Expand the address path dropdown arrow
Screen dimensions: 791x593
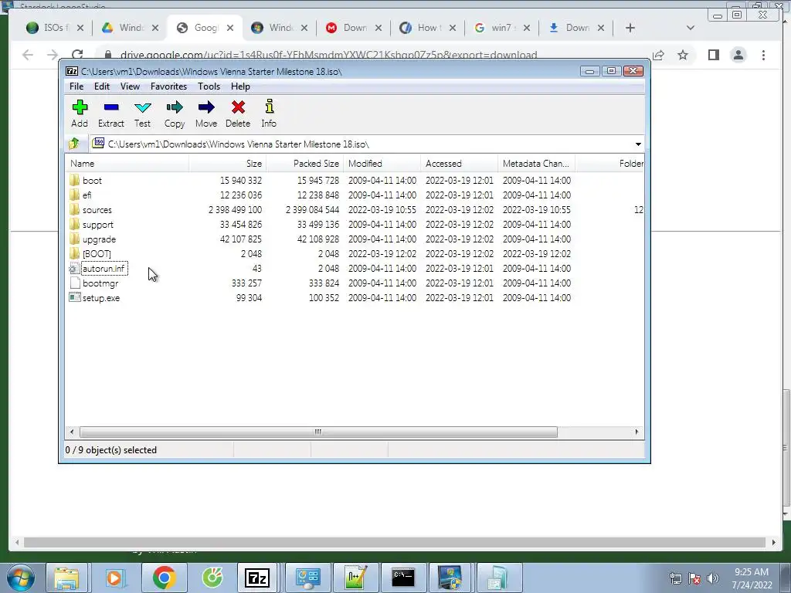point(638,144)
